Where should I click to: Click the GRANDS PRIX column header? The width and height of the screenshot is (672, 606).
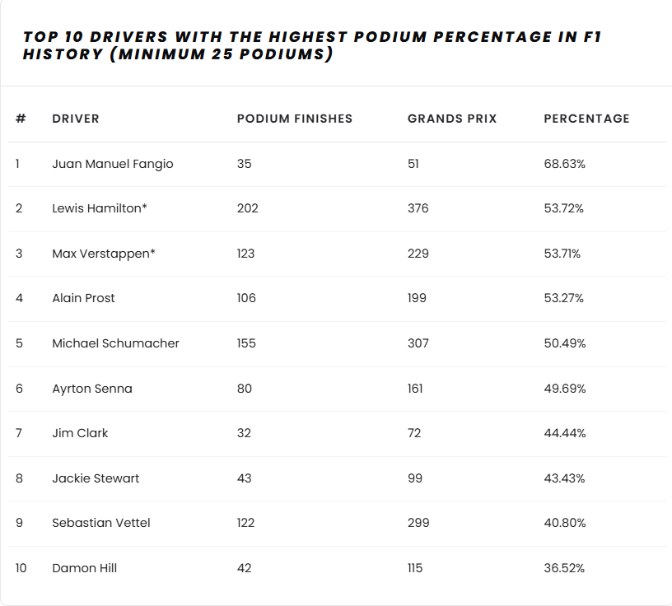point(452,119)
